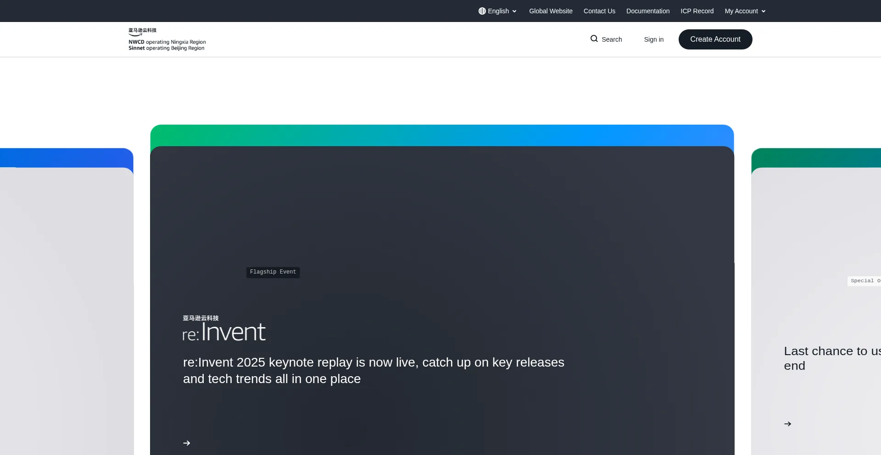The image size is (881, 455).
Task: Click Sign in
Action: coord(654,39)
